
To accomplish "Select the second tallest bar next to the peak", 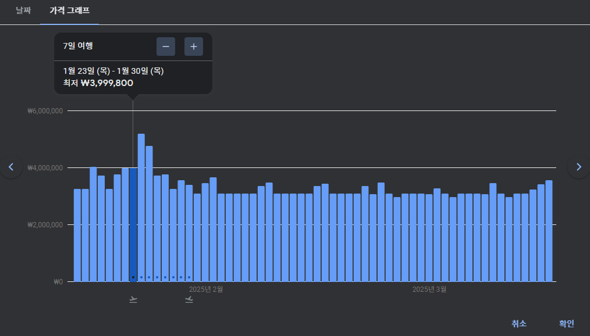I will [149, 214].
